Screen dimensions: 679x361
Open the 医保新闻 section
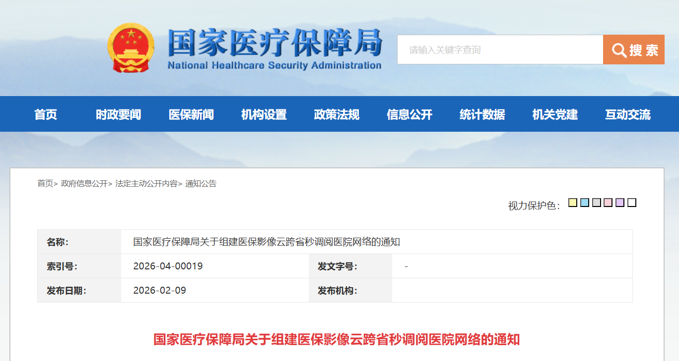pyautogui.click(x=192, y=114)
